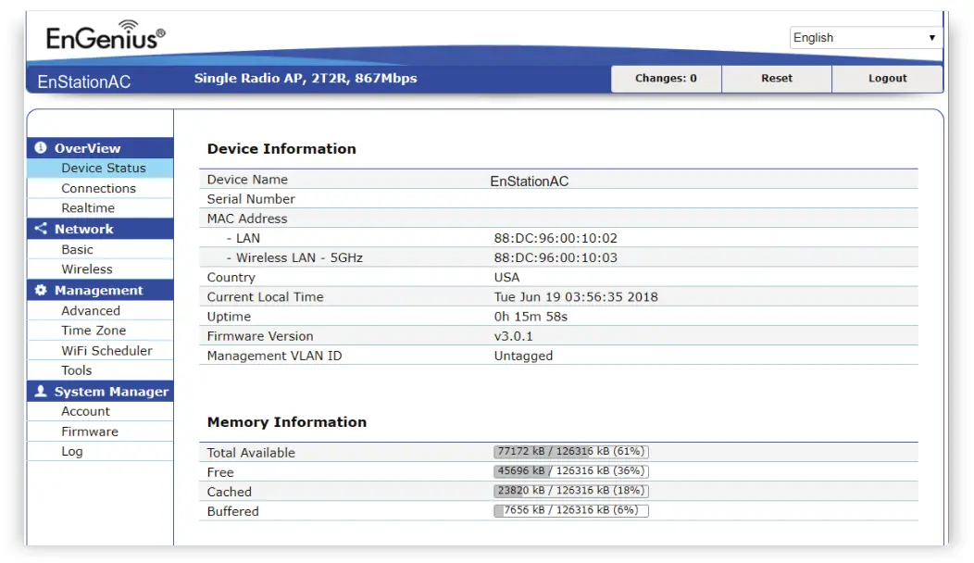Open the WiFi Scheduler page
The image size is (974, 563).
click(106, 351)
